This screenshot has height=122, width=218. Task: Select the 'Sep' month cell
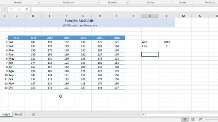tap(16, 75)
